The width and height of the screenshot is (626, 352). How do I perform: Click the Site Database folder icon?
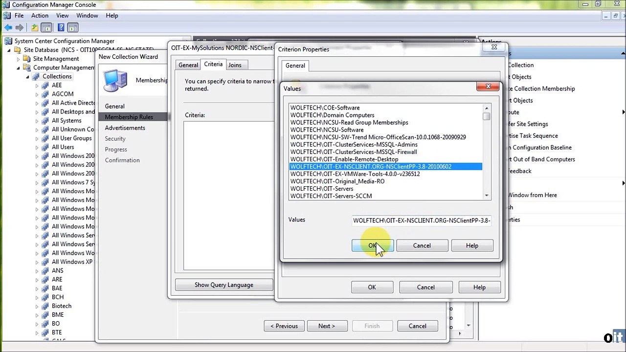coord(18,50)
